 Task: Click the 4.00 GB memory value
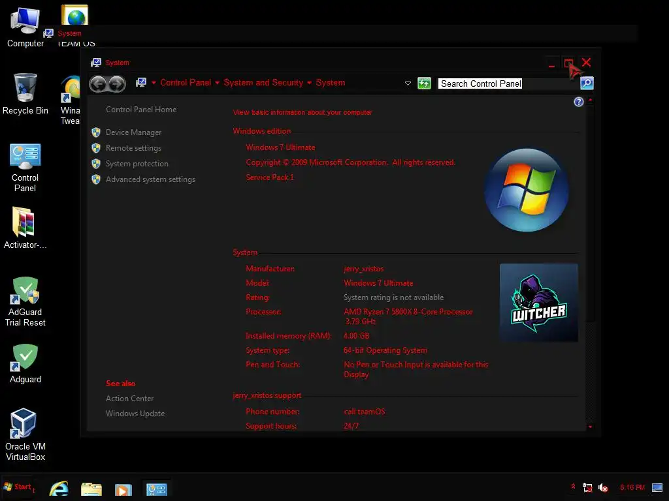pos(356,336)
